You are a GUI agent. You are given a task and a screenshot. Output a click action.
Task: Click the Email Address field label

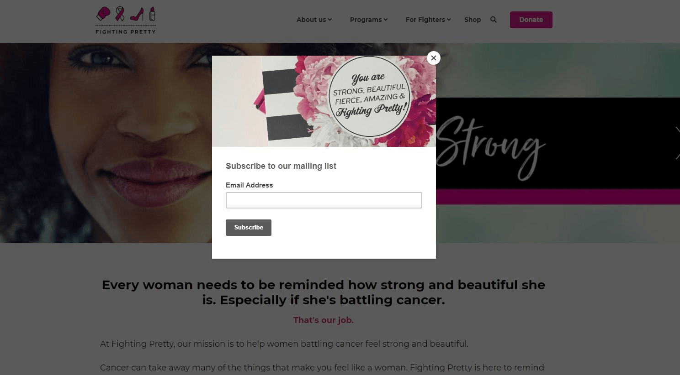249,185
